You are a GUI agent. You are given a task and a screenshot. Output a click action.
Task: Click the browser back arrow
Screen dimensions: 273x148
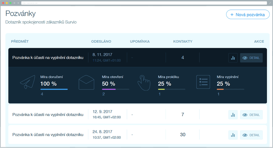point(14,3)
